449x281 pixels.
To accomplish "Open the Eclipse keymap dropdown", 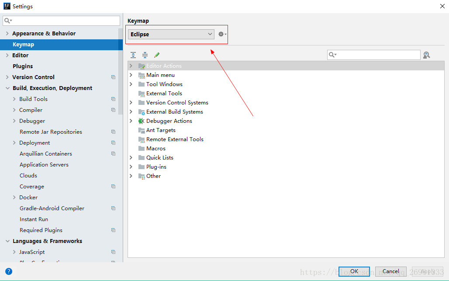I will [171, 34].
